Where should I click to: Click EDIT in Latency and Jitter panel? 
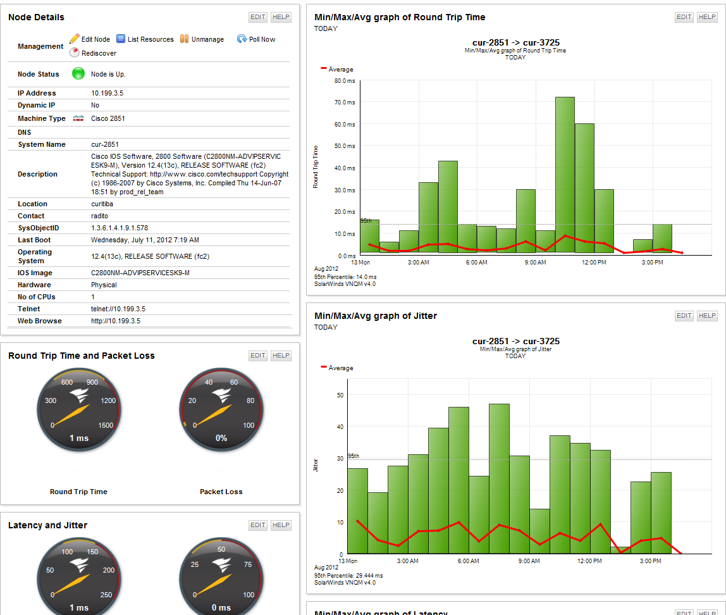258,525
